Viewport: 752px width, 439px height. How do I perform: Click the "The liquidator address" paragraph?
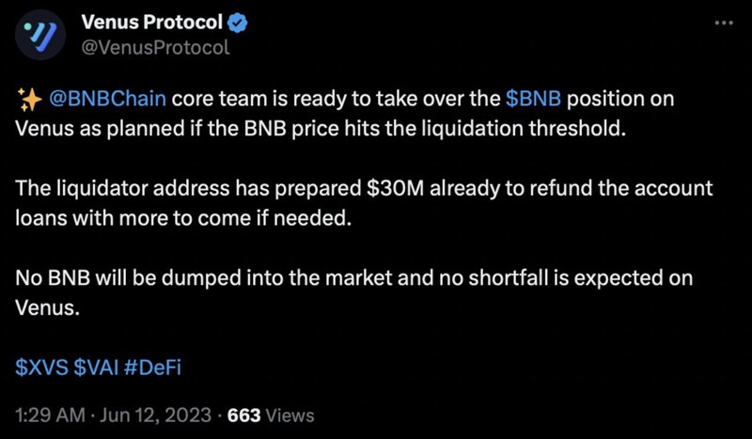coord(364,203)
